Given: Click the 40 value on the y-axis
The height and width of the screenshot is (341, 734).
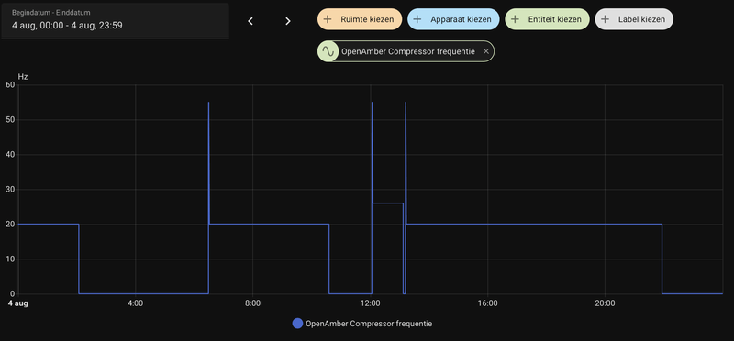Looking at the screenshot, I should (10, 154).
